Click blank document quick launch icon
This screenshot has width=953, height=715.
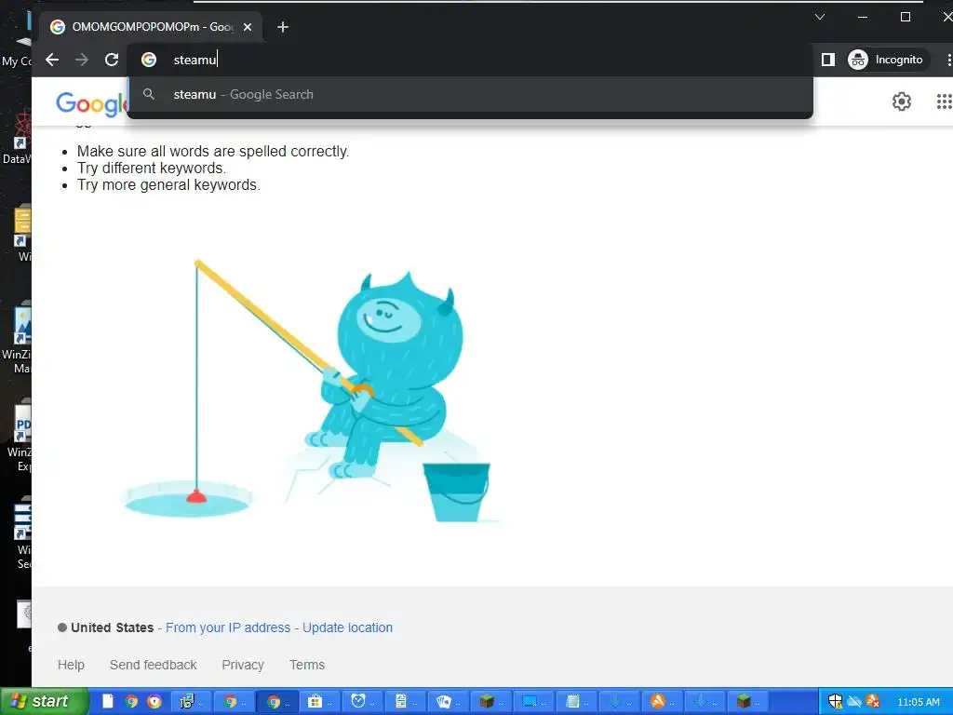coord(108,701)
